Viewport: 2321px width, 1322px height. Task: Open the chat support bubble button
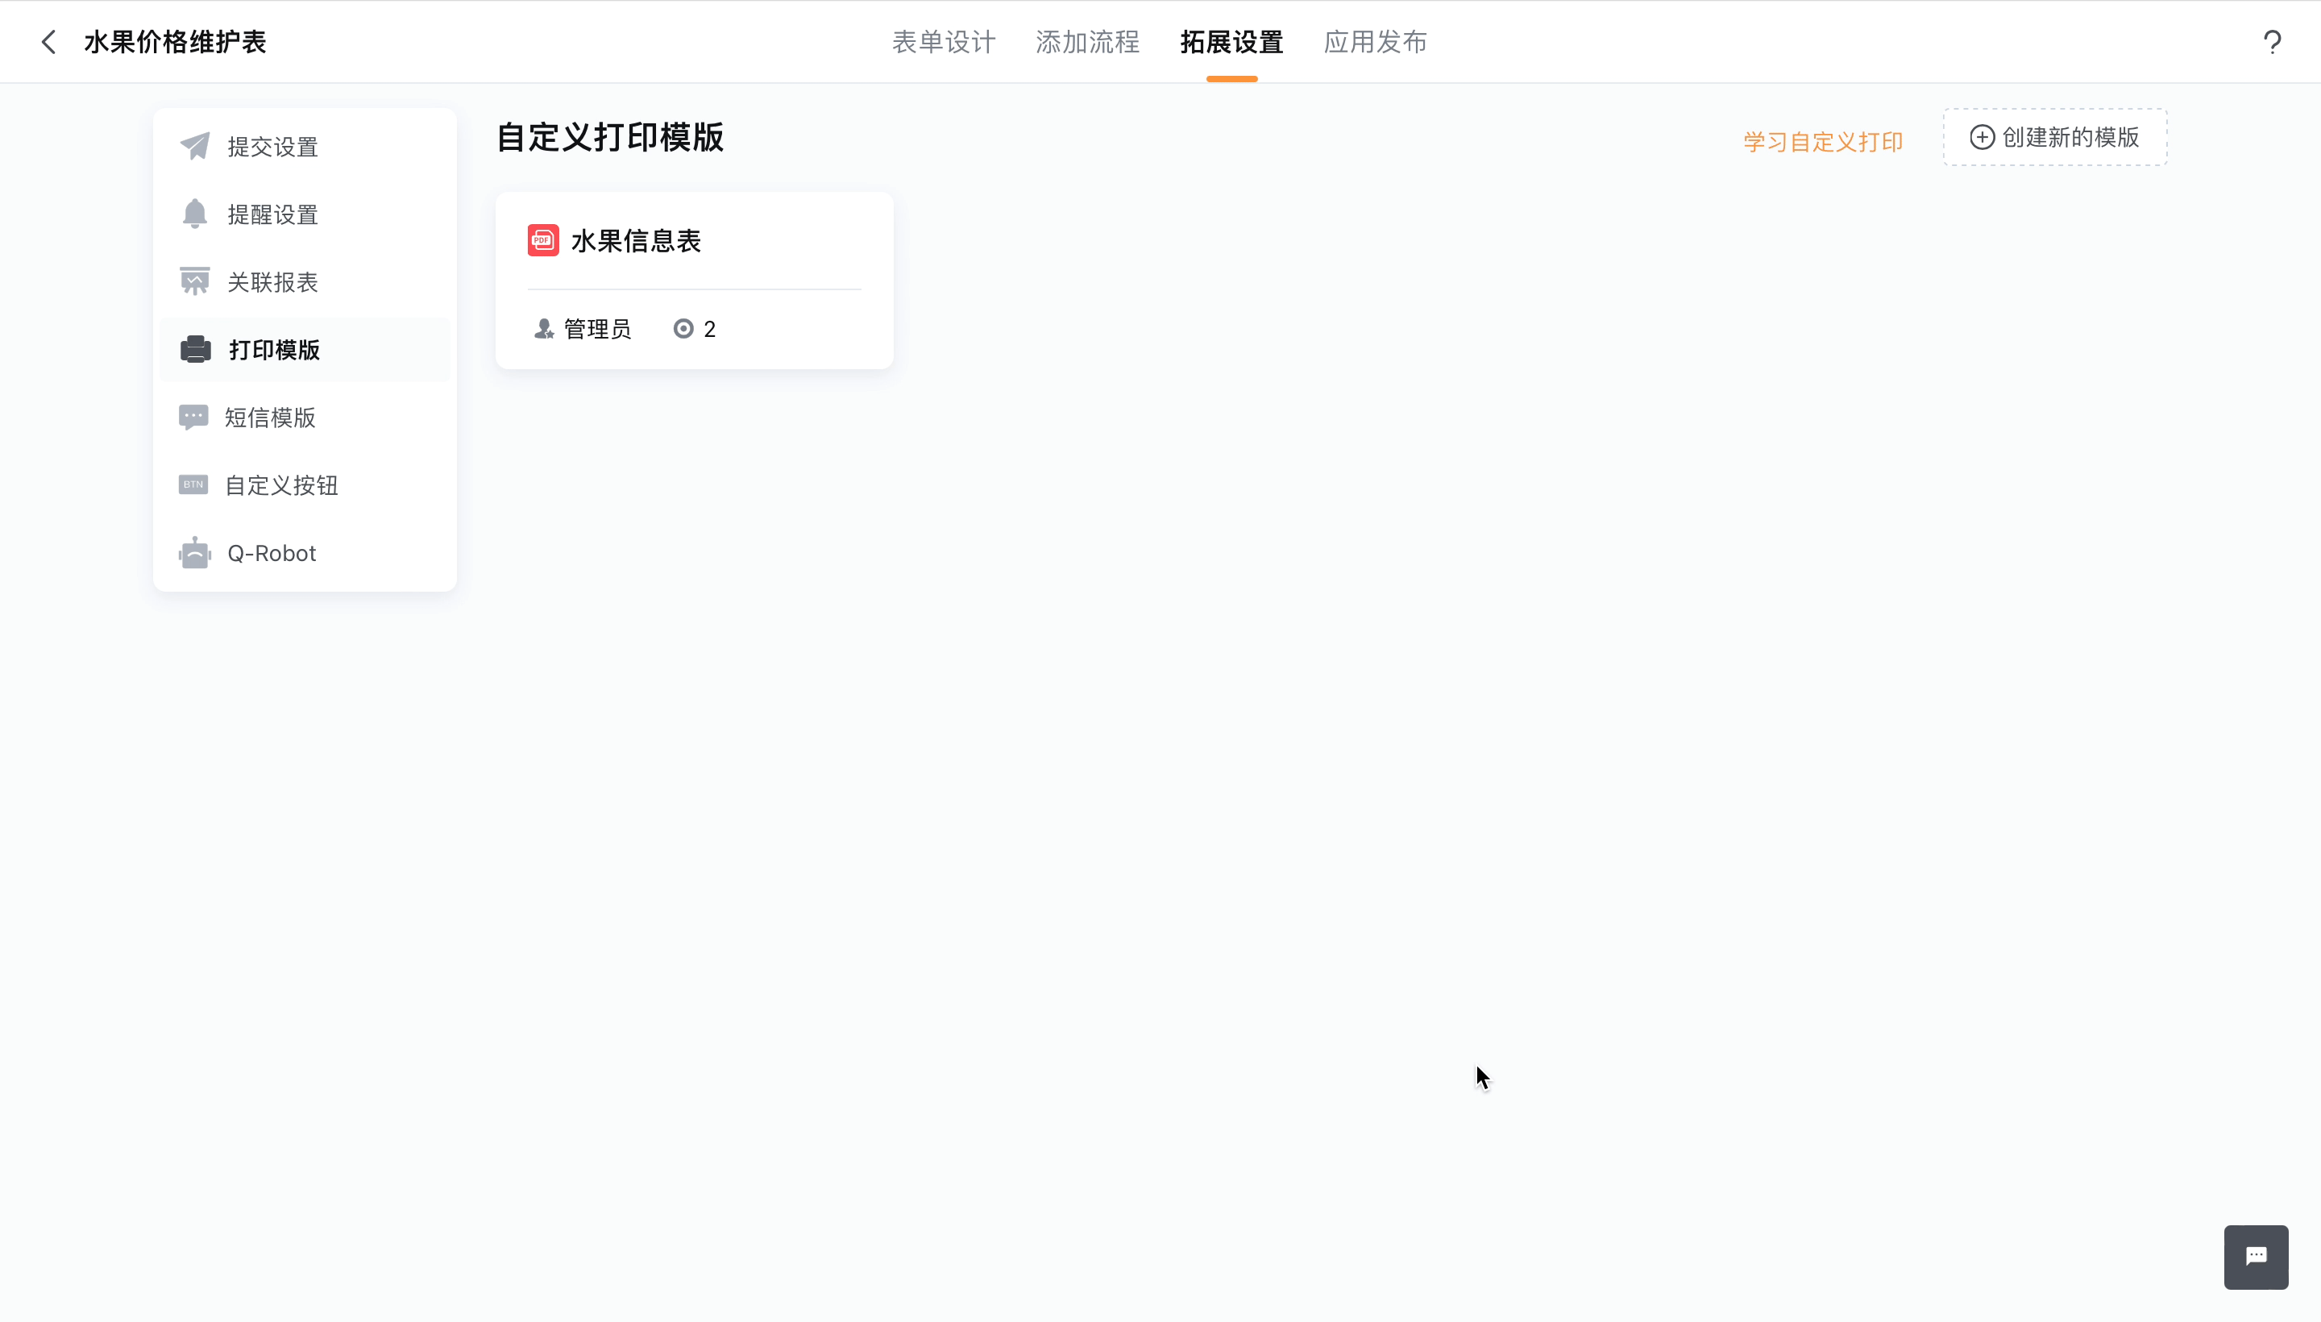pos(2256,1257)
